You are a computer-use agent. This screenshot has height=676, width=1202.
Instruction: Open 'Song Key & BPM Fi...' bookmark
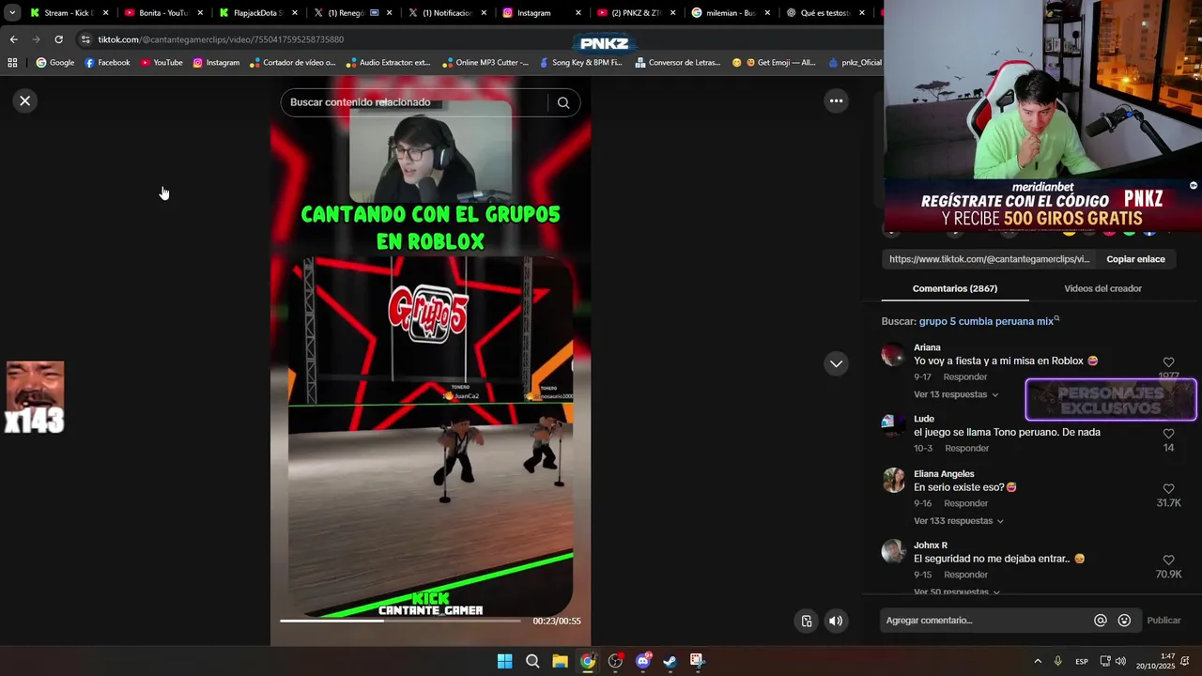click(580, 63)
